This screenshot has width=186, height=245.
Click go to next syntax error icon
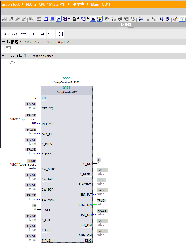(x=107, y=19)
